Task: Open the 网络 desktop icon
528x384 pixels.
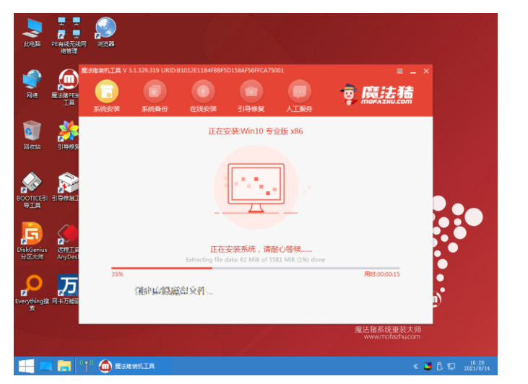Action: pos(32,84)
